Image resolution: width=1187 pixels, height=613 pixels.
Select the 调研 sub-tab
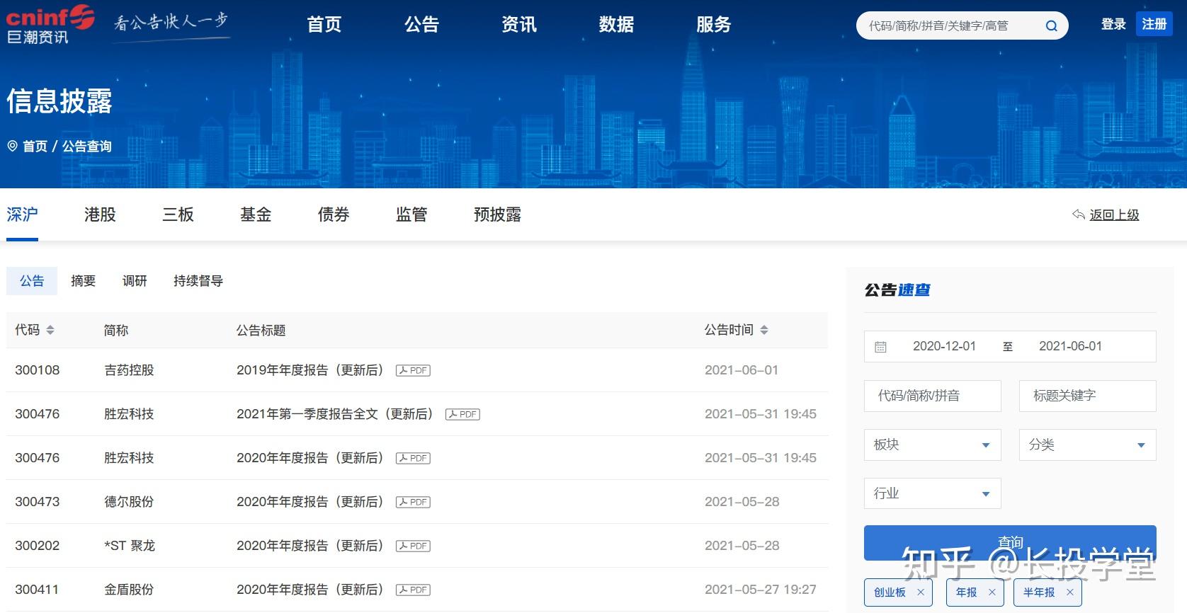point(135,281)
